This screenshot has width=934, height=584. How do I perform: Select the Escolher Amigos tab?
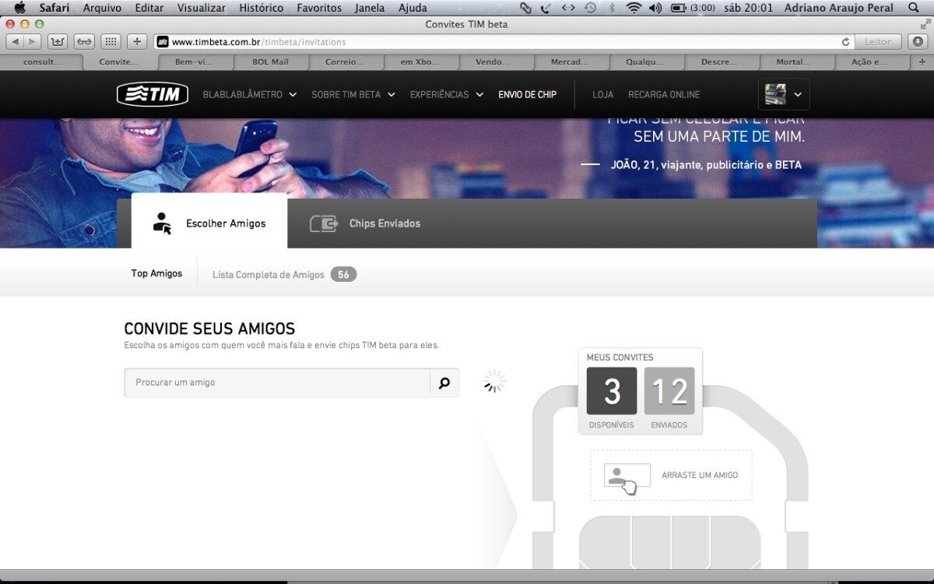click(x=209, y=221)
